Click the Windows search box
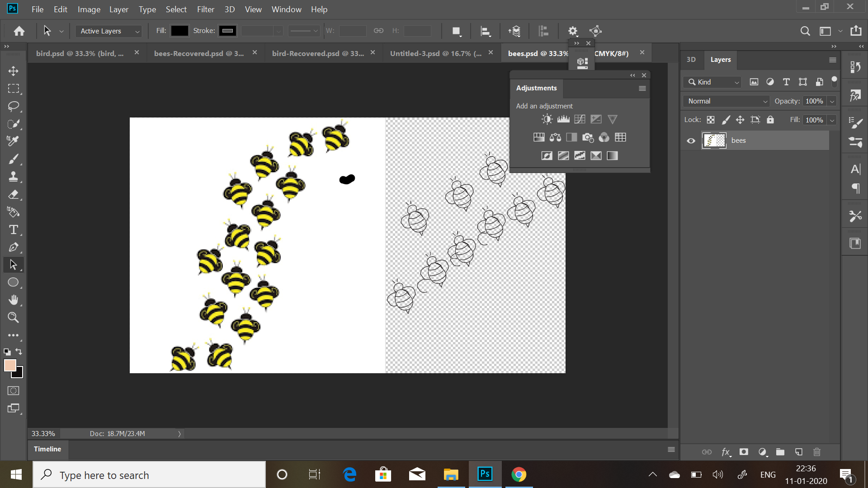This screenshot has height=488, width=868. click(x=149, y=475)
